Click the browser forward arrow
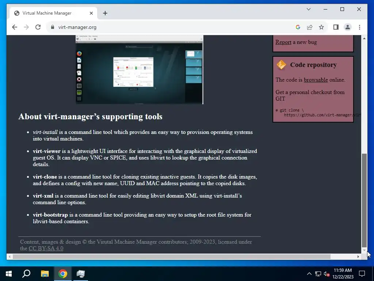Screen dimensions: 374x281 26,27
